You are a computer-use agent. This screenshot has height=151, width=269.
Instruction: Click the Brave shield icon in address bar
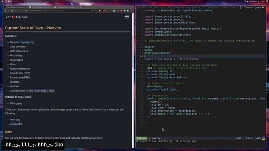click(x=100, y=11)
